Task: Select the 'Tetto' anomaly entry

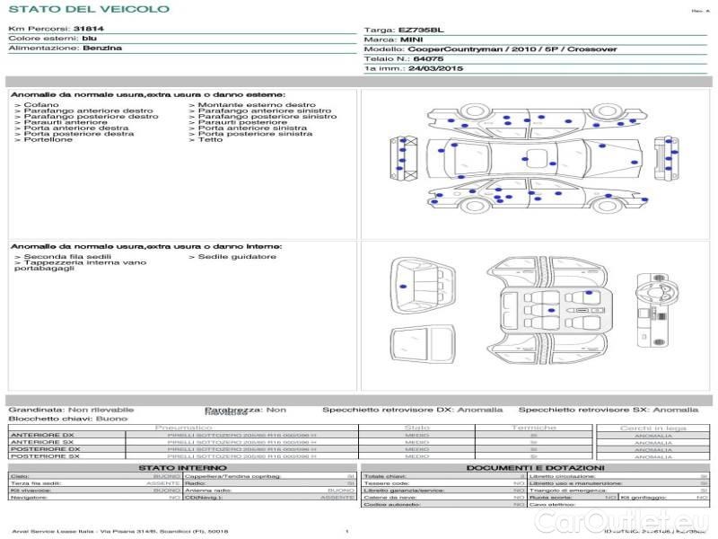Action: pyautogui.click(x=210, y=140)
